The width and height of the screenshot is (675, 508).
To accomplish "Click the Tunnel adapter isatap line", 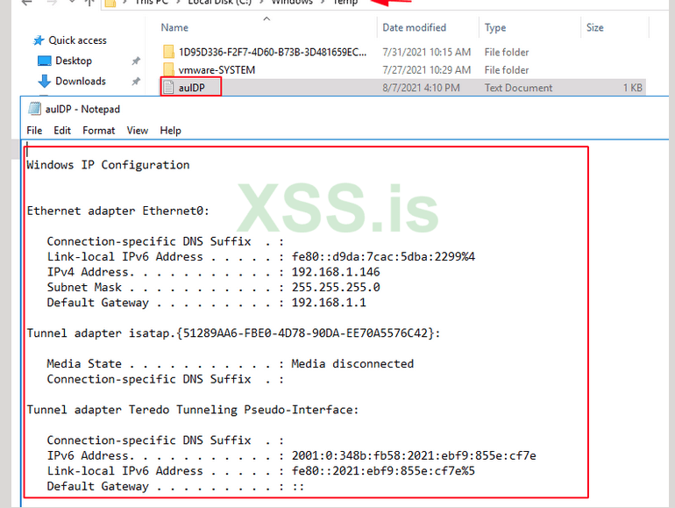I will pos(233,333).
